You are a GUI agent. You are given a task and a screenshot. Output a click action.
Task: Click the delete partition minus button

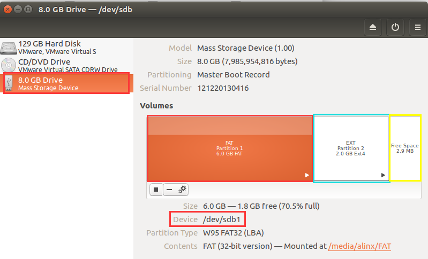tap(169, 190)
